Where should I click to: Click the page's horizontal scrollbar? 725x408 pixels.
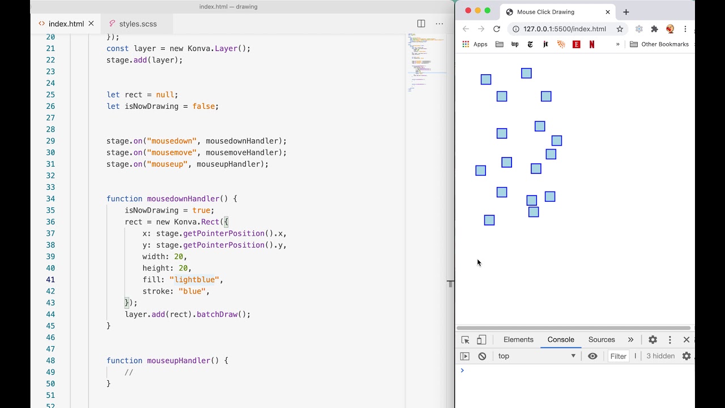[573, 328]
